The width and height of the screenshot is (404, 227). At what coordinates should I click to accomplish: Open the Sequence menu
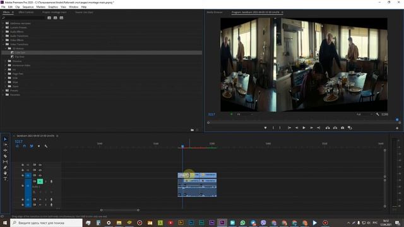coord(28,7)
